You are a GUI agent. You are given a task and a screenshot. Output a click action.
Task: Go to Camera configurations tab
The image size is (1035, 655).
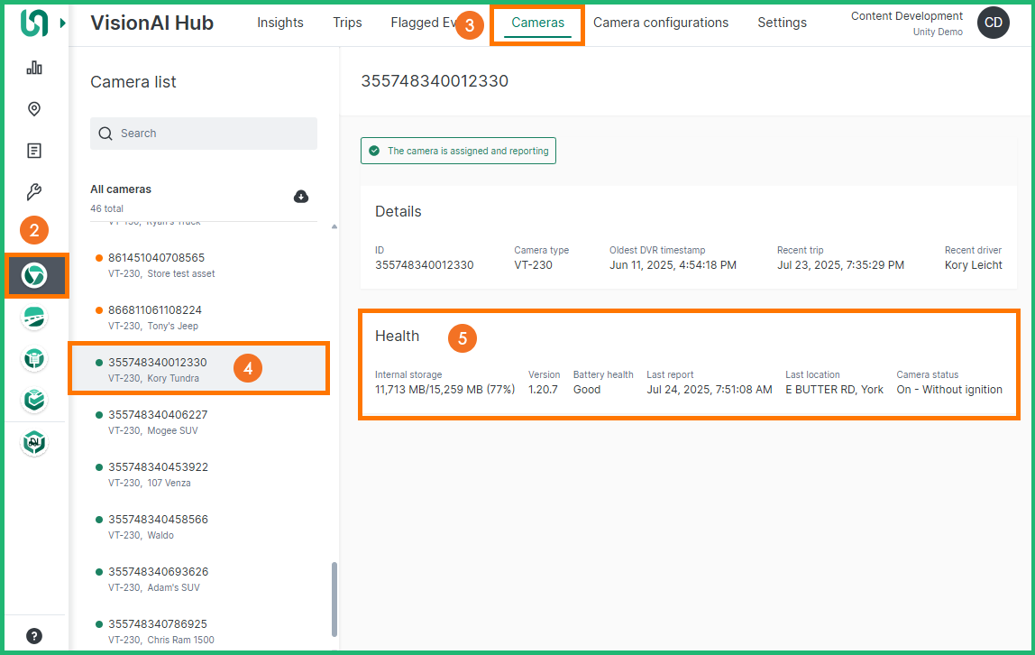coord(661,23)
